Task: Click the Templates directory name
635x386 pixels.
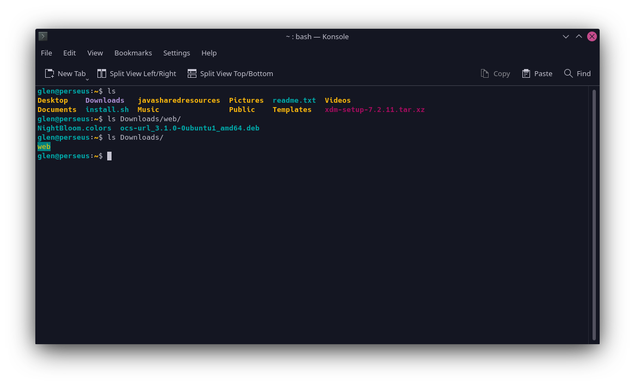Action: 292,110
